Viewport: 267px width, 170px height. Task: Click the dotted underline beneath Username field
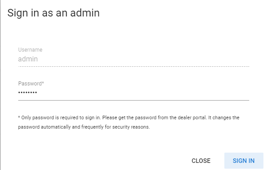[x=134, y=66]
